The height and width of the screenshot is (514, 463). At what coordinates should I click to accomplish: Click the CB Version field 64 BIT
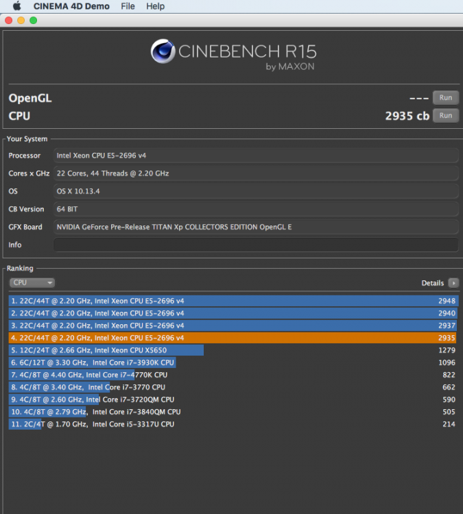256,209
